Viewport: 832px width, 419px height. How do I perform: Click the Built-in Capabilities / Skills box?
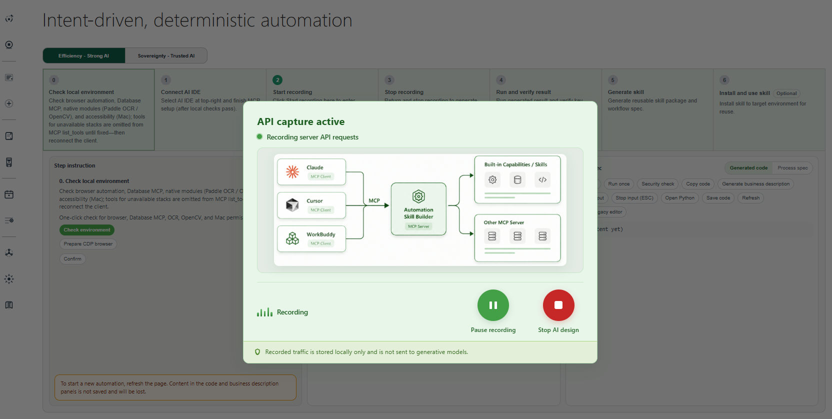(x=517, y=179)
